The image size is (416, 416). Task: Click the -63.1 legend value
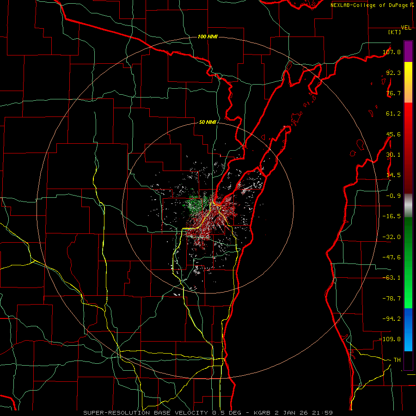[392, 278]
